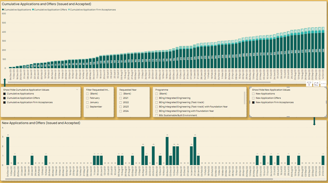This screenshot has width=328, height=183.
Task: Click the 21/Jan/22 bar in new applications chart
Action: [x=195, y=151]
